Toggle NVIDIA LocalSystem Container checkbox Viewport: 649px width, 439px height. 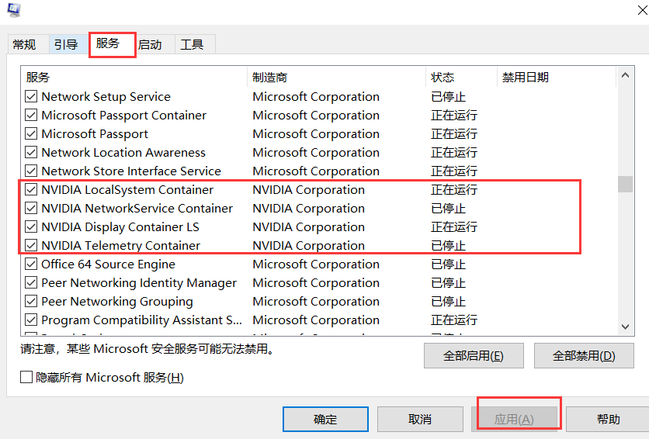(31, 190)
